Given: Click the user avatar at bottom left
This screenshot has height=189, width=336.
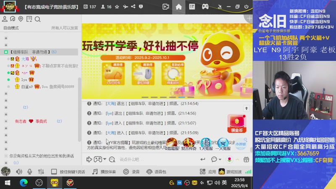Looking at the screenshot, I should click(x=5, y=171).
